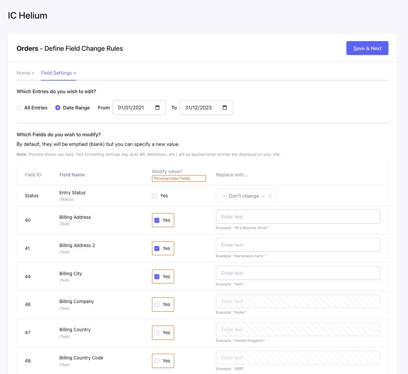408x374 pixels.
Task: Click the Personal Data Fields badge
Action: click(x=179, y=178)
